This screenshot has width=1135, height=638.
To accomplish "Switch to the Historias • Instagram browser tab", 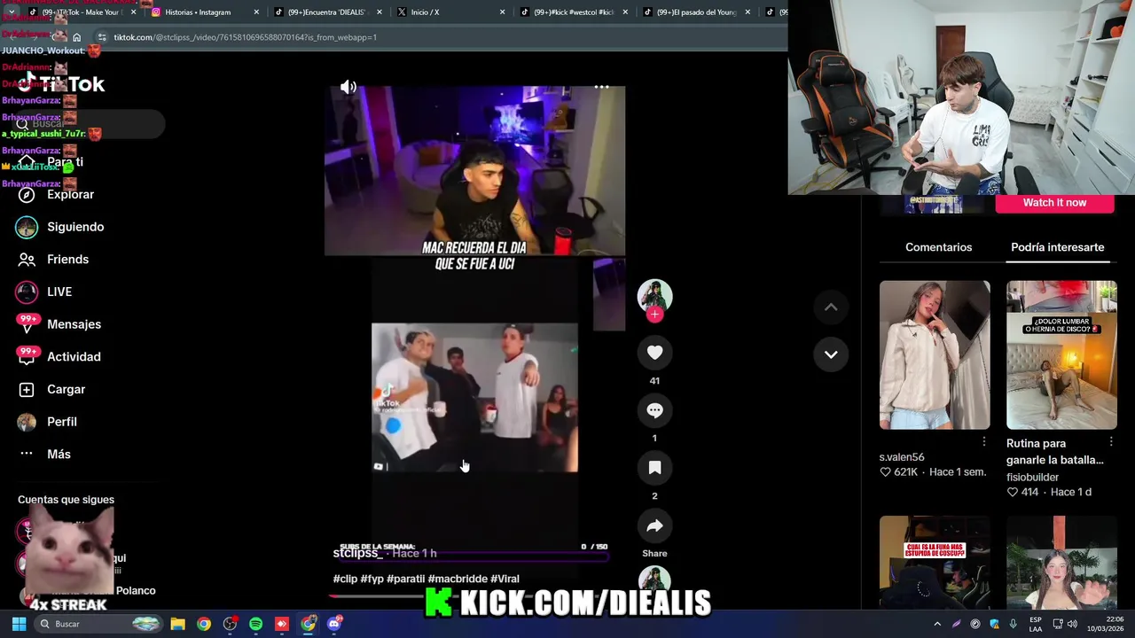I will pyautogui.click(x=197, y=12).
